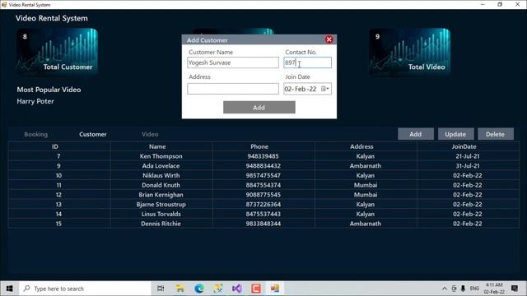Screen dimensions: 527x296
Task: Open Task View from the taskbar
Action: click(161, 289)
